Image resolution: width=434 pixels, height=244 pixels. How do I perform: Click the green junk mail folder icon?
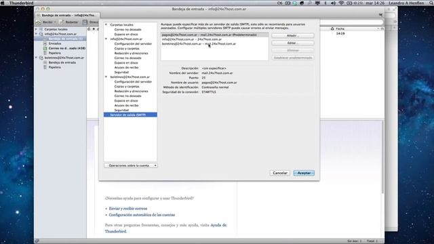[x=45, y=48]
